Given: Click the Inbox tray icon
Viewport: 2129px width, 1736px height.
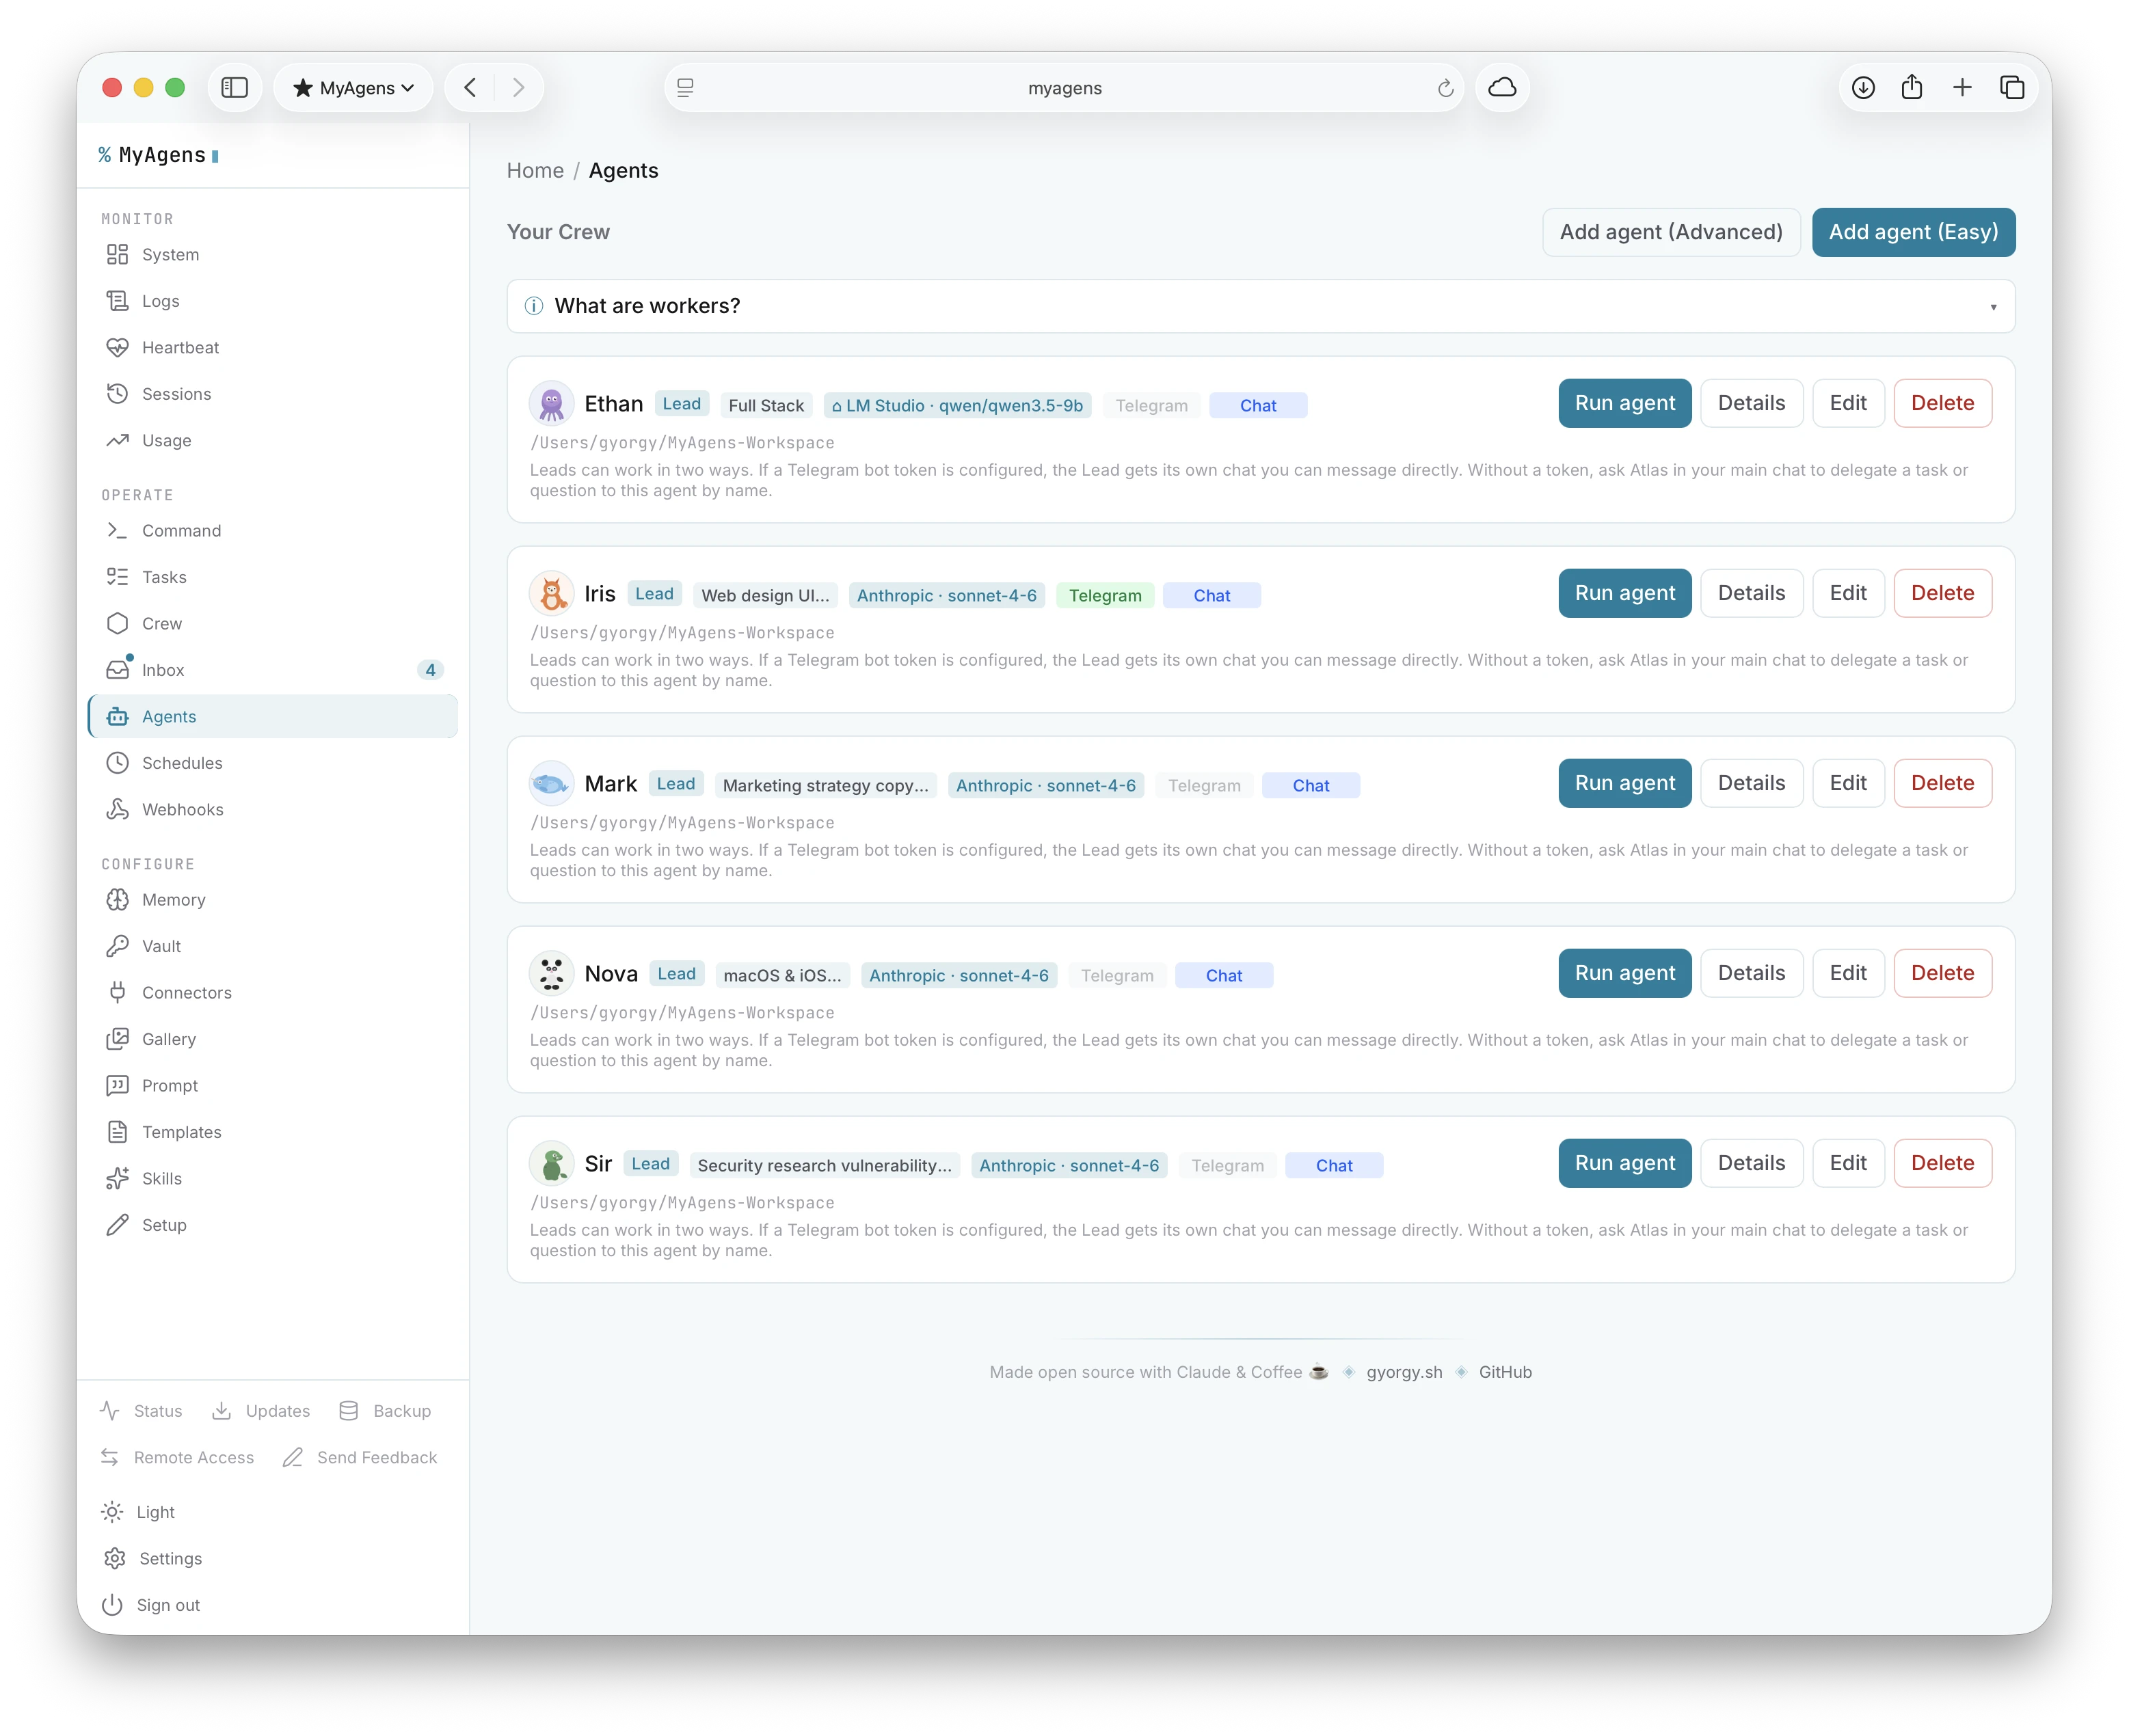Looking at the screenshot, I should pos(117,670).
